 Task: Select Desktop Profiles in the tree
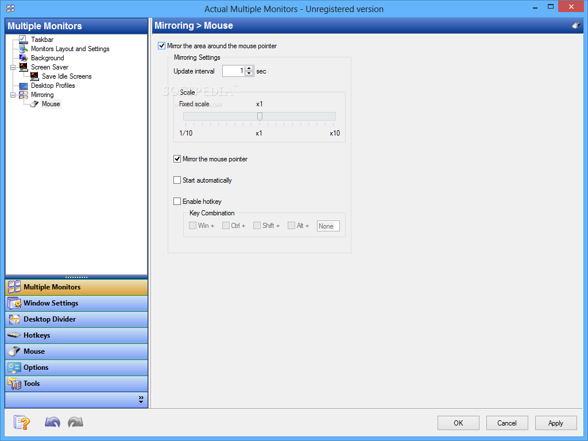(53, 86)
